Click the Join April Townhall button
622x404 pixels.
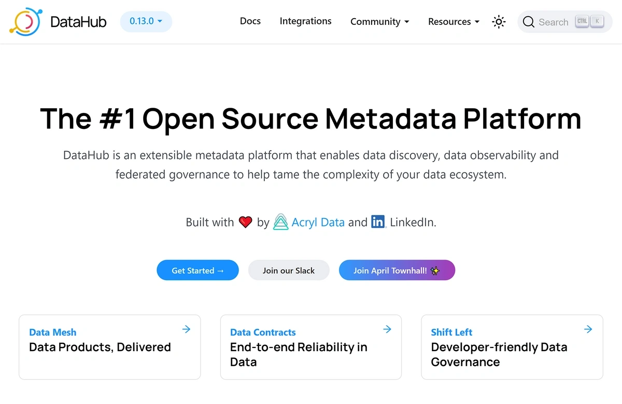(x=397, y=270)
